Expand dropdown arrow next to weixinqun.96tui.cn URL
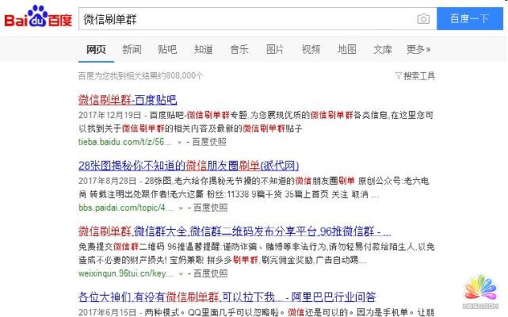This screenshot has width=508, height=317. 181,274
